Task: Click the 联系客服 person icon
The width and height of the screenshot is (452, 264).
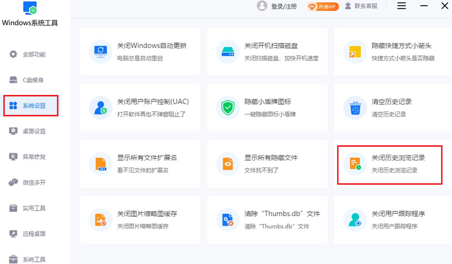Action: [x=348, y=6]
